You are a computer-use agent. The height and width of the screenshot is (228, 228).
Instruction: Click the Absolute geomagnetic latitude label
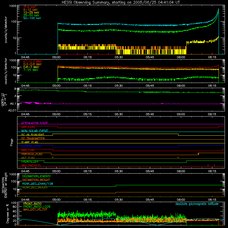click(x=197, y=204)
